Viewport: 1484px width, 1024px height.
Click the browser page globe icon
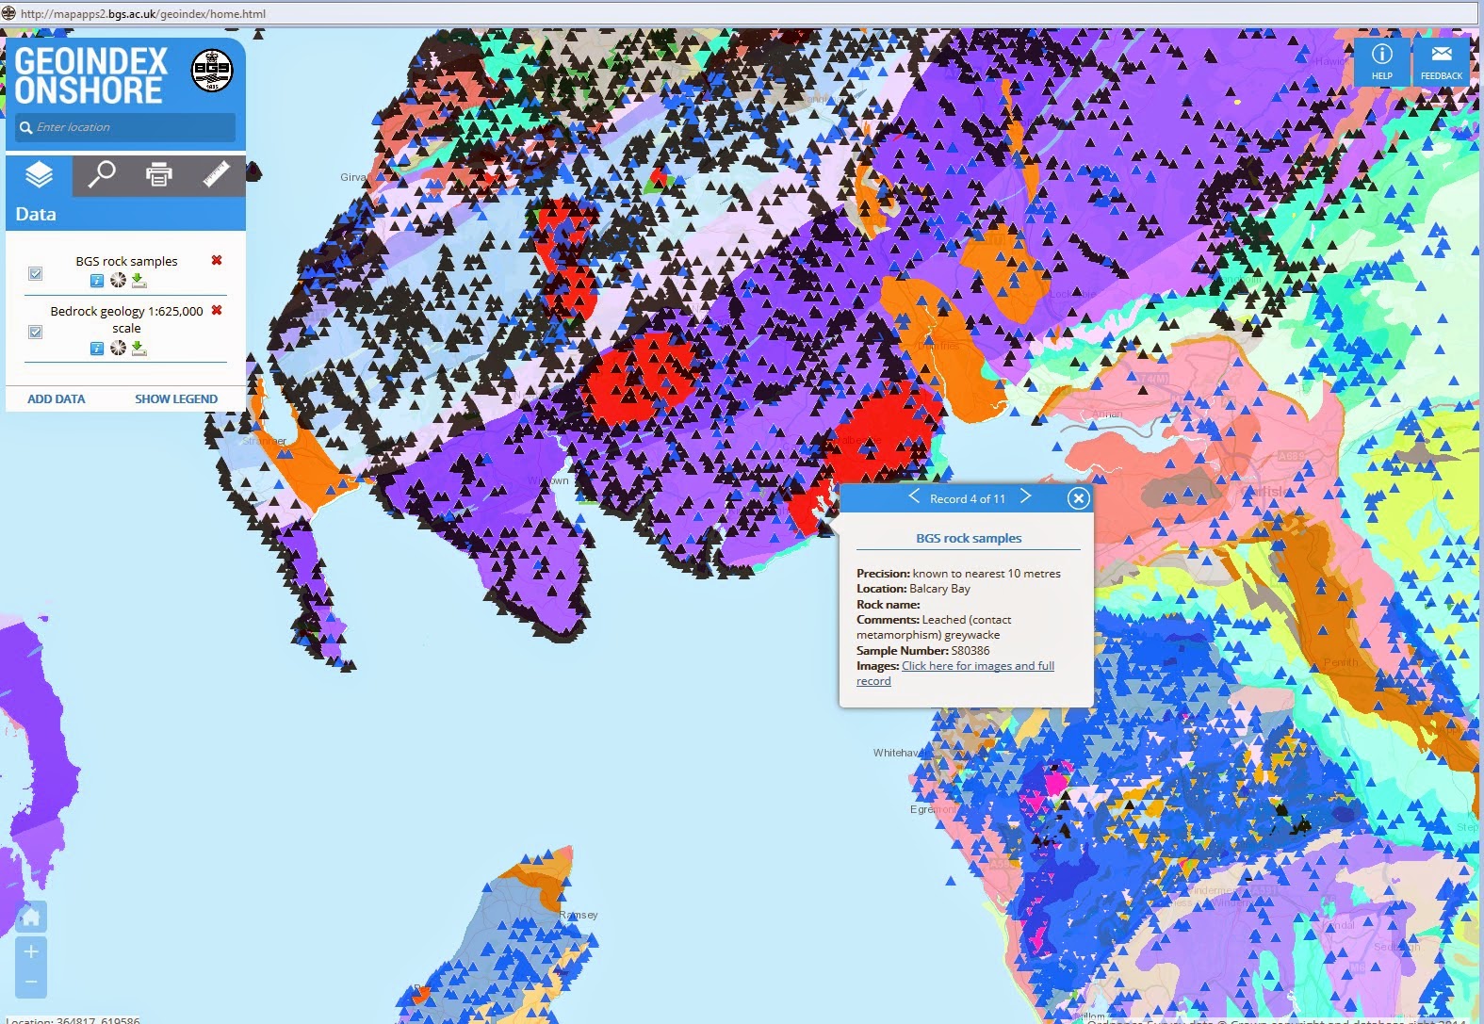9,13
